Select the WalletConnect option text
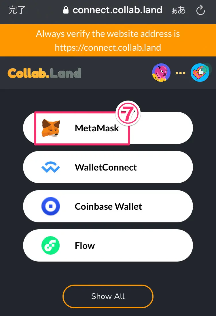 (x=106, y=167)
